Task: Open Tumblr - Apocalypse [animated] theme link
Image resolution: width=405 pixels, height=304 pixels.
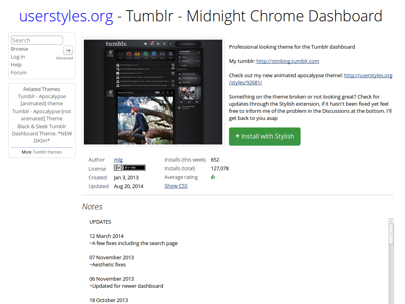Action: (42, 100)
